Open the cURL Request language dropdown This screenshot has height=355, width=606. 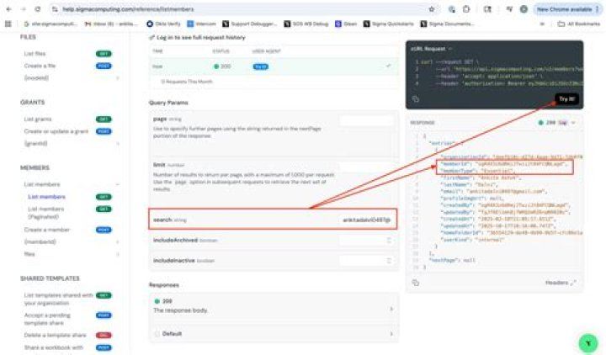(431, 49)
